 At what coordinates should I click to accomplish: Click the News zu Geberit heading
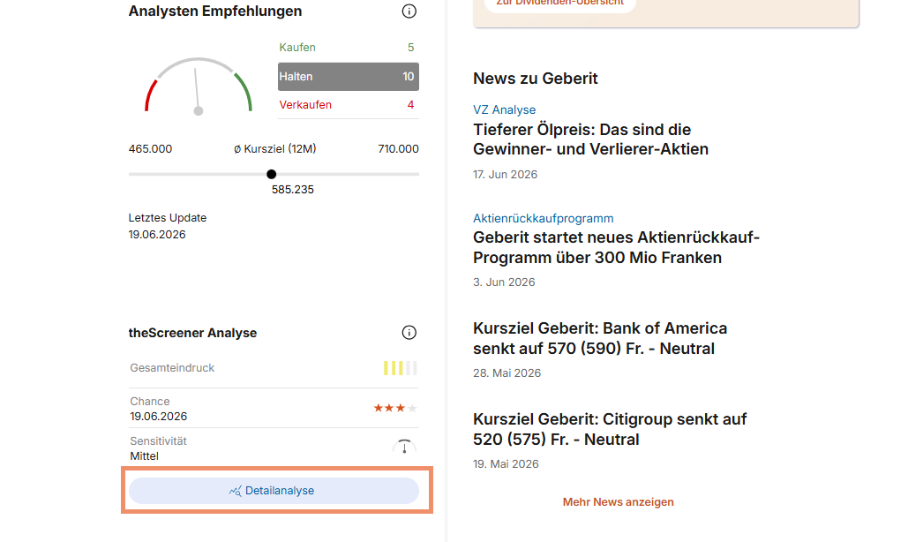535,79
